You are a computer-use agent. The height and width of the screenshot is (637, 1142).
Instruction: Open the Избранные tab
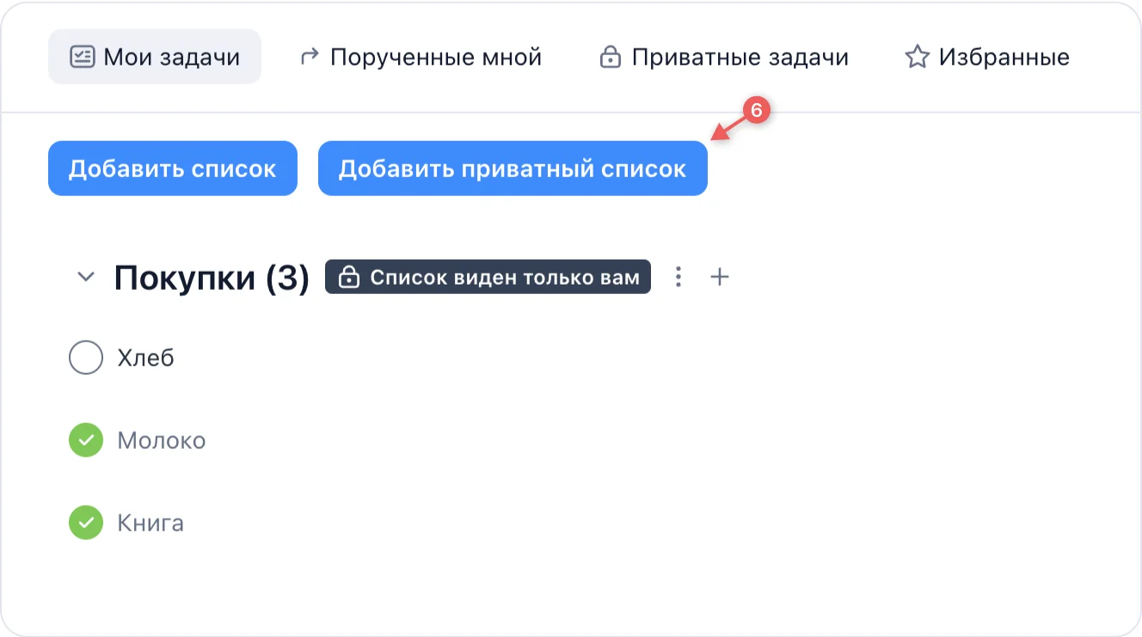[989, 56]
